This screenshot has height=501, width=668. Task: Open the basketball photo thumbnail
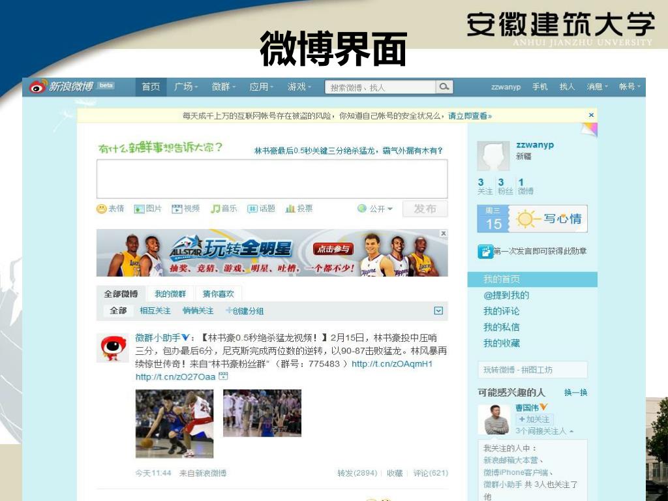(174, 424)
